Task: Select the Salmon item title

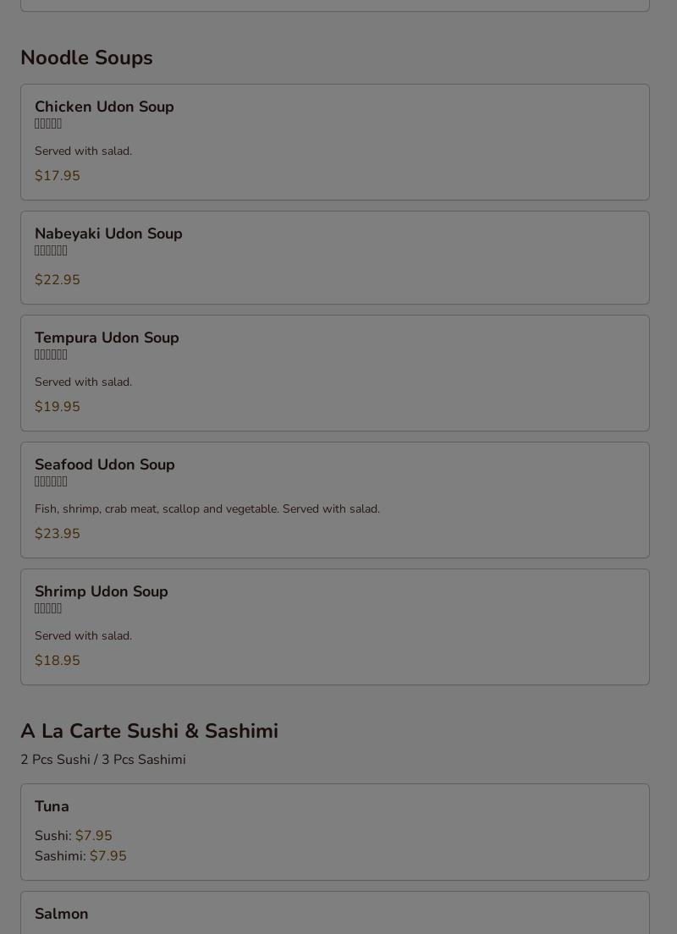Action: coord(61,915)
